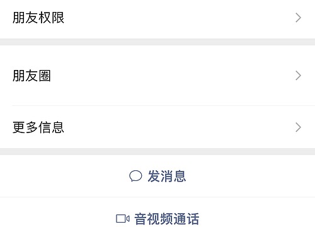Open the 更多信息 entry
This screenshot has height=227, width=315.
pos(157,127)
